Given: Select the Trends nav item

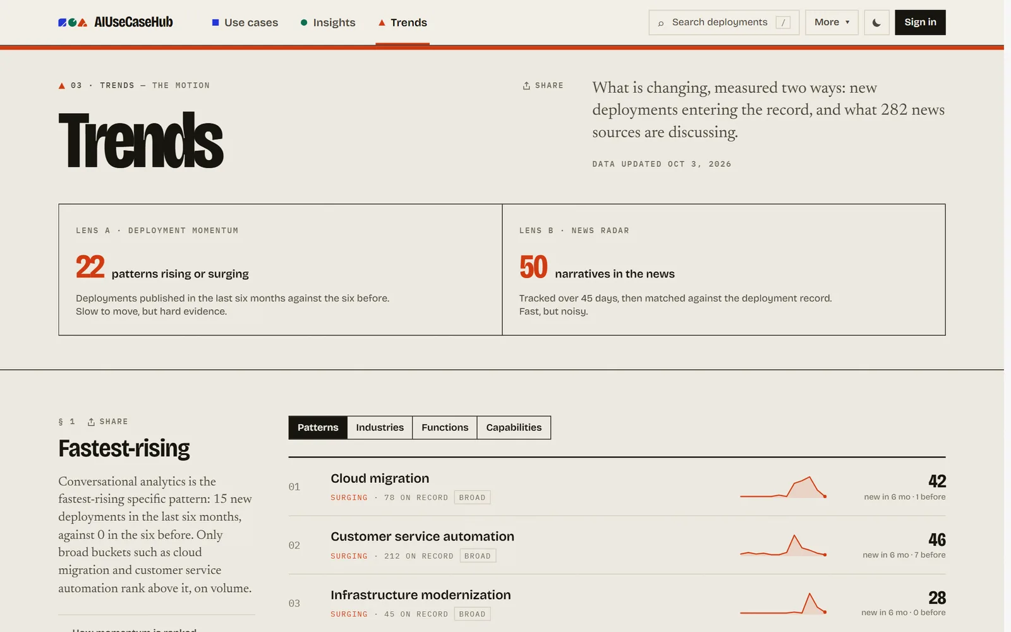Looking at the screenshot, I should tap(403, 23).
